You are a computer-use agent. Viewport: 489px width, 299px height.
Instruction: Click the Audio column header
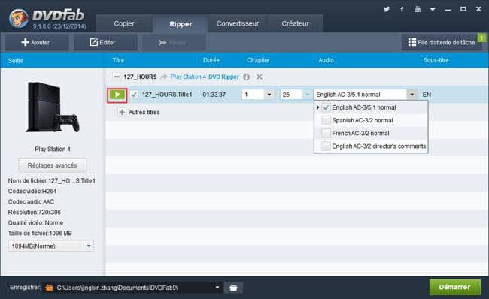tap(326, 60)
